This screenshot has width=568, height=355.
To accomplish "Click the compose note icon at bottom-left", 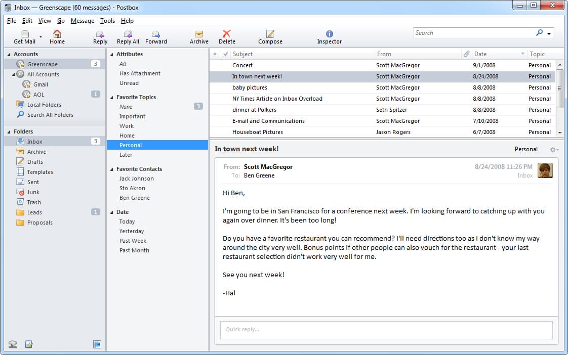I will (x=29, y=344).
